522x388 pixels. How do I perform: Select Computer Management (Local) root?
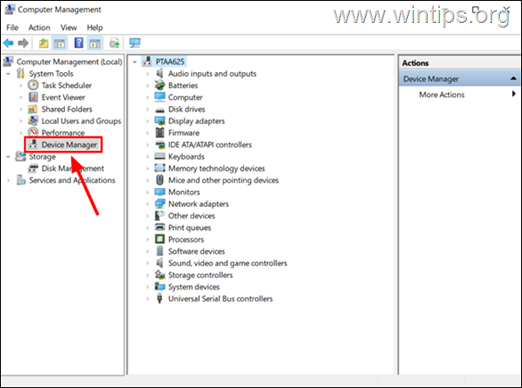tap(69, 61)
